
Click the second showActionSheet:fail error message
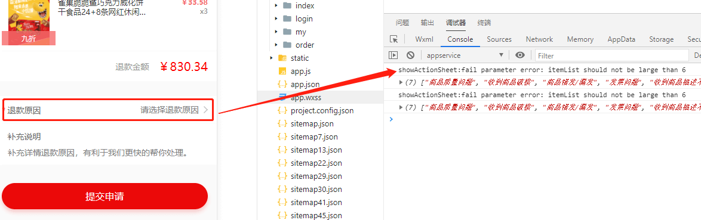tap(542, 95)
